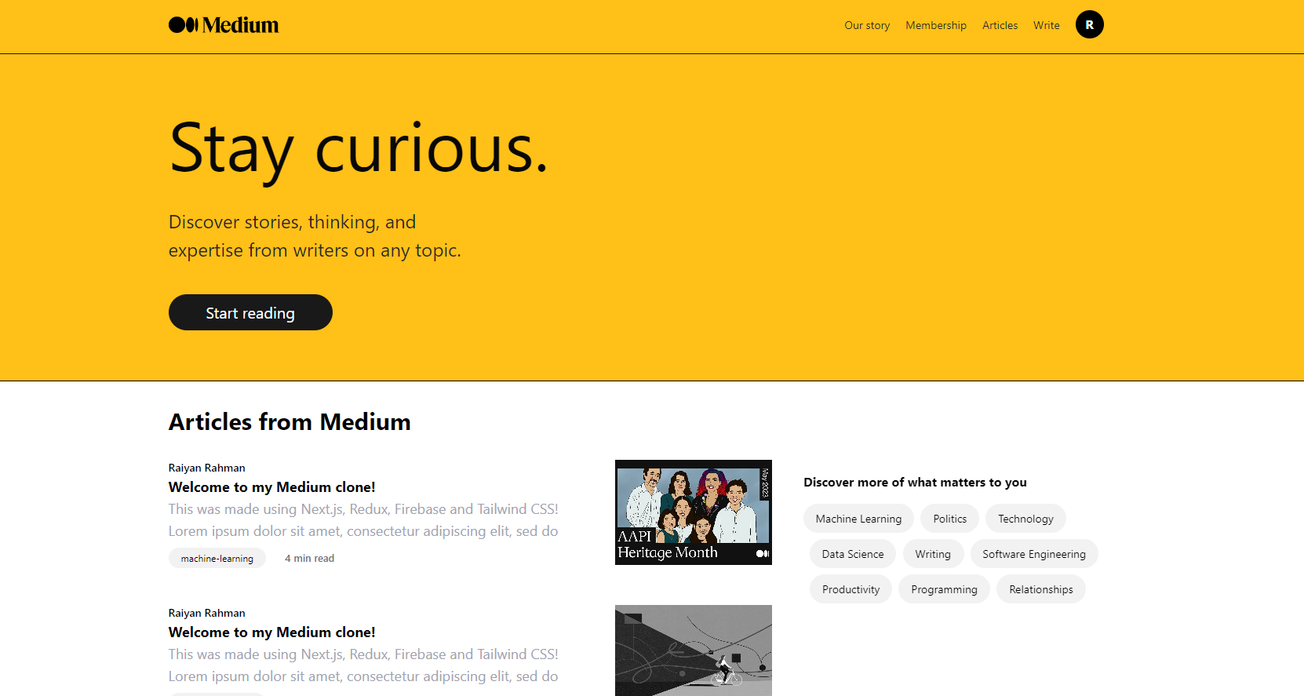Select Write in the header navigation
This screenshot has width=1304, height=696.
coord(1046,26)
